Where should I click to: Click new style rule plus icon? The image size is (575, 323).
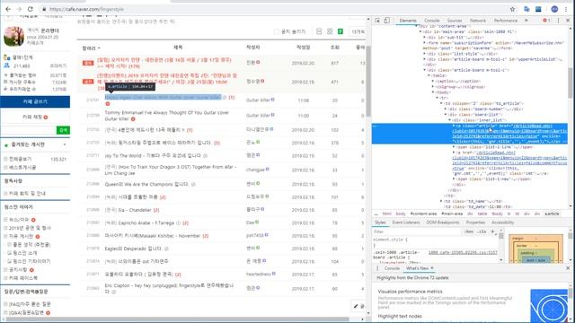[493, 231]
